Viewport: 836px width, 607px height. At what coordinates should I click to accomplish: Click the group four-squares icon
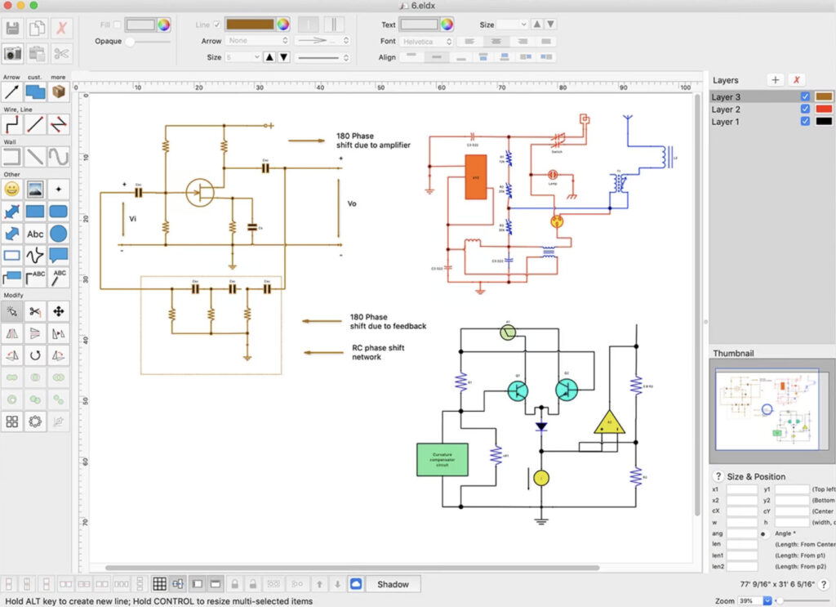(x=11, y=422)
